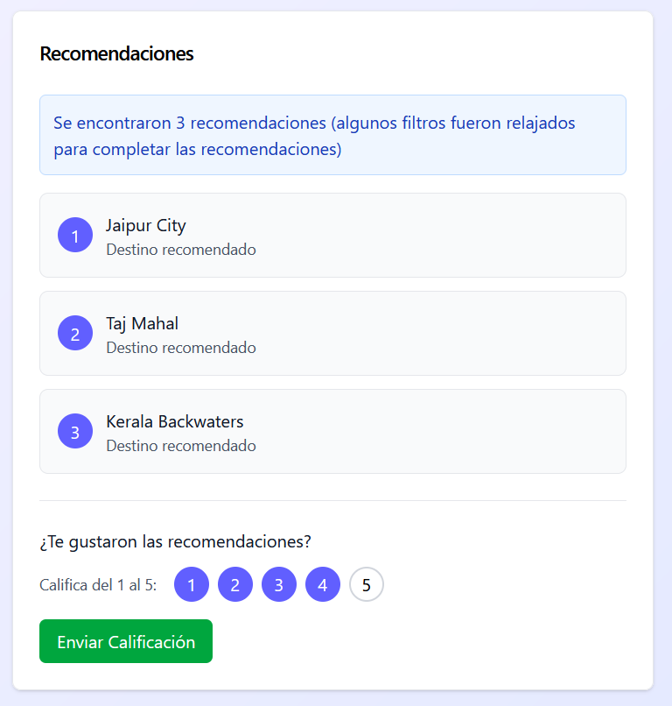This screenshot has height=706, width=672.
Task: Choose rating 2 in the score row
Action: [x=235, y=584]
